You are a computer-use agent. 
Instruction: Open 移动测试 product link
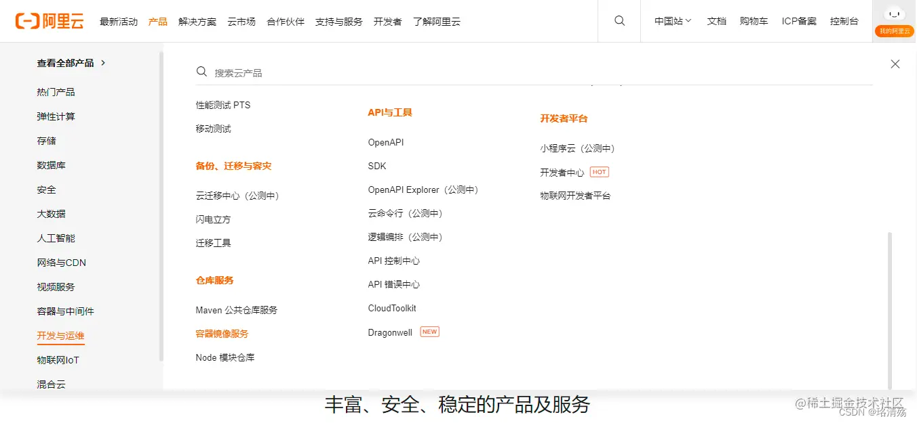214,129
